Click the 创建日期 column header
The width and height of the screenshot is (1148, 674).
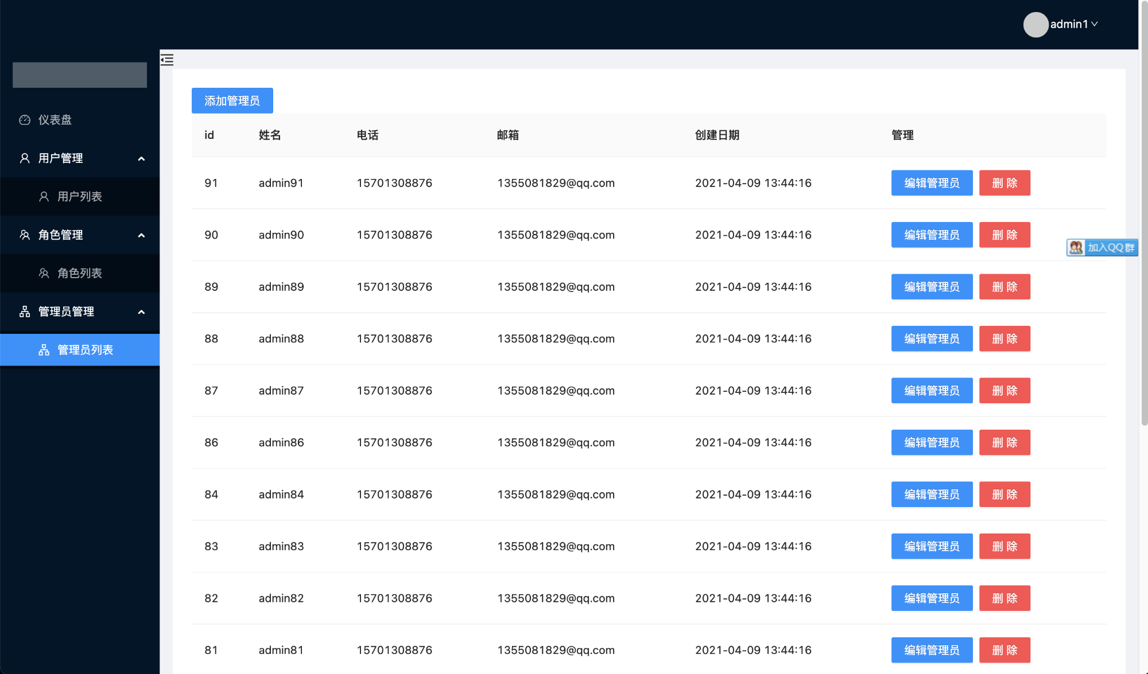click(717, 135)
